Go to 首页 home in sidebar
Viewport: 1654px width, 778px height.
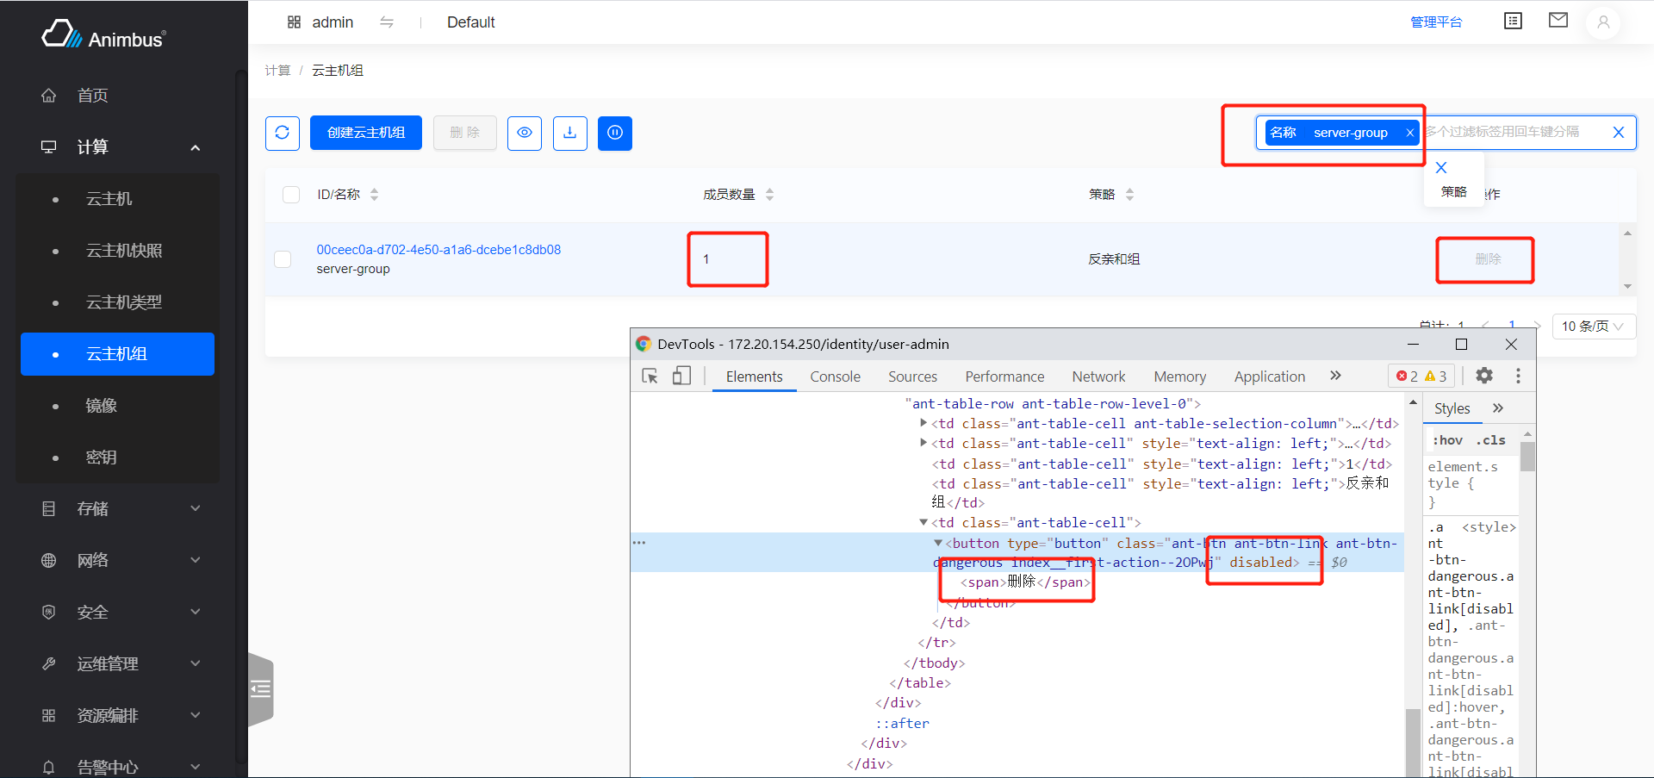(x=92, y=96)
